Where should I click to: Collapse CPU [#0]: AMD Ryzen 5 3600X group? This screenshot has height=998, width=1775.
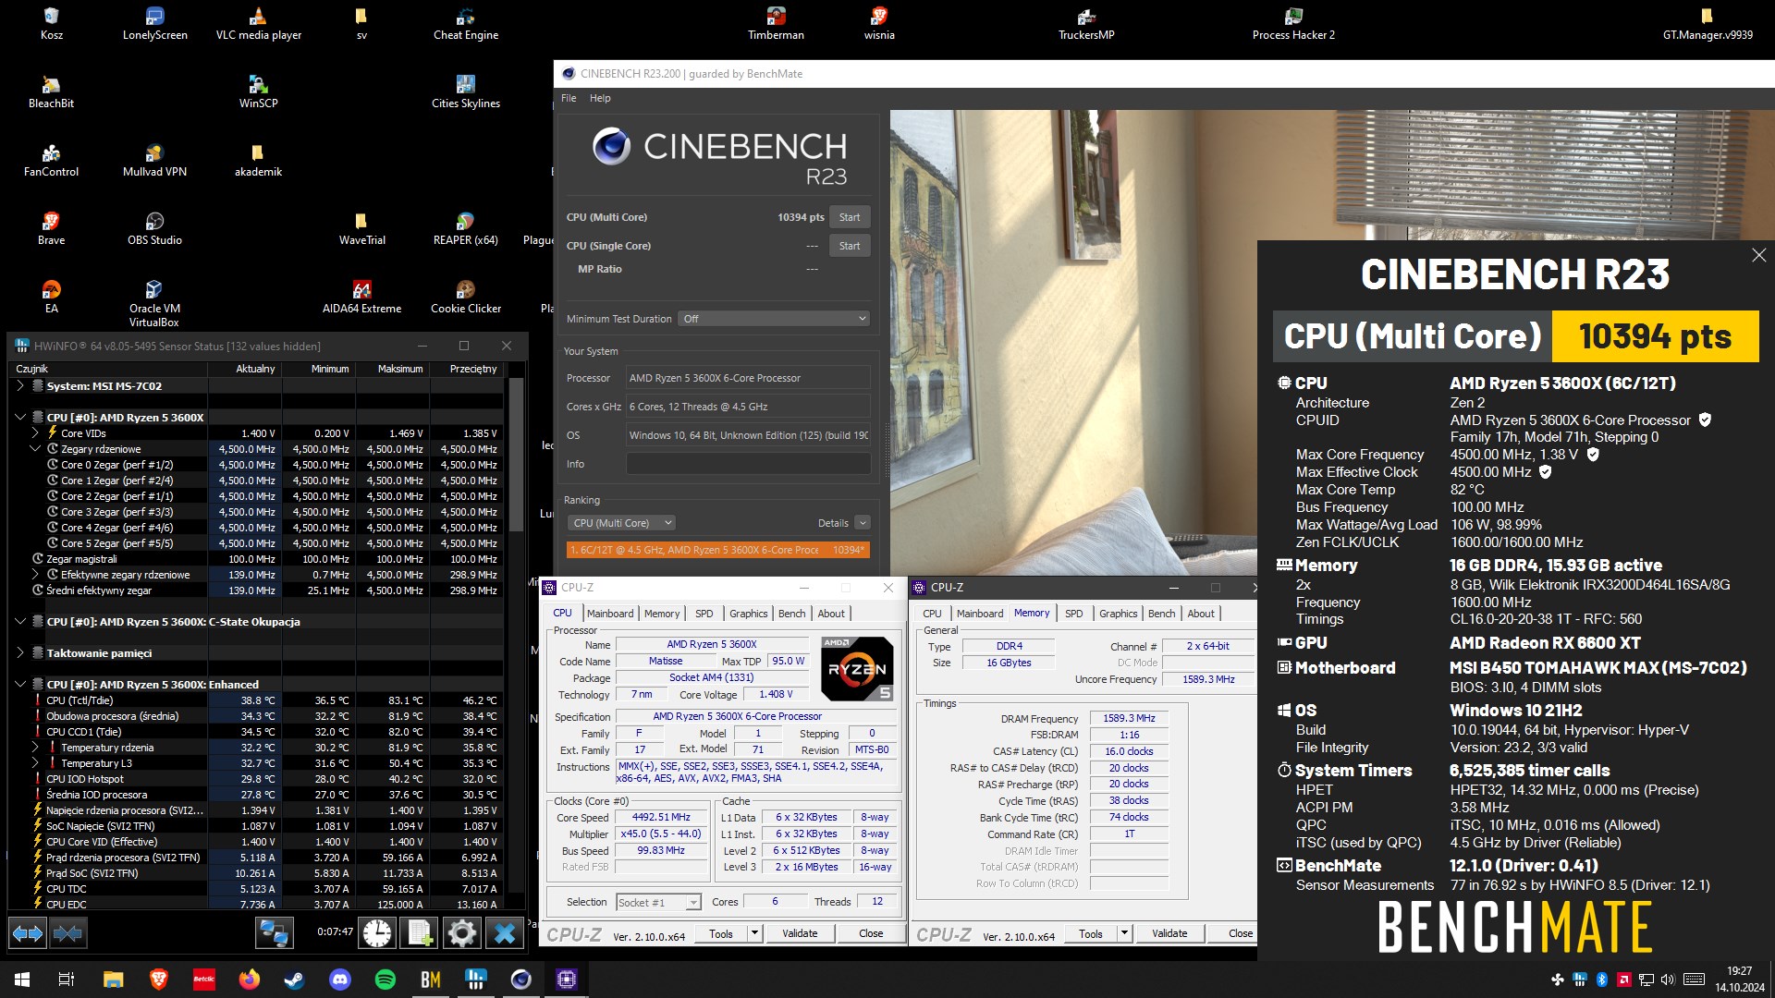pyautogui.click(x=20, y=418)
